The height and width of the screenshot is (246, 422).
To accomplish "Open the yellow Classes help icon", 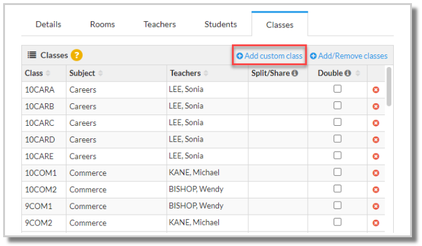I will [76, 55].
